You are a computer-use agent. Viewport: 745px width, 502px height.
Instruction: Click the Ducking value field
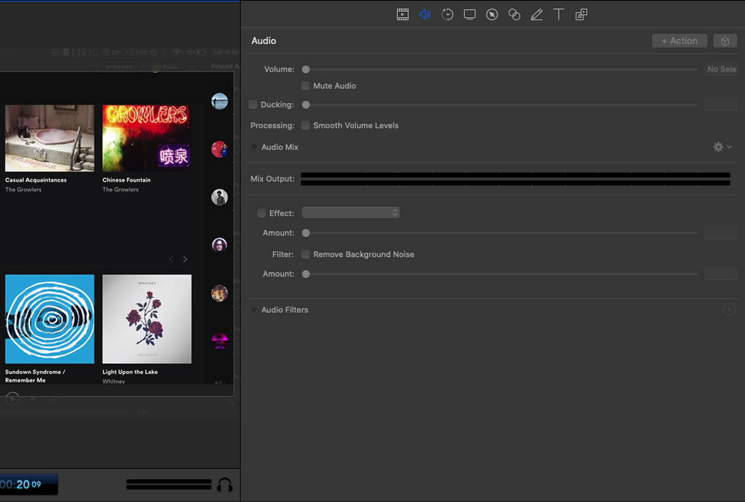click(721, 104)
